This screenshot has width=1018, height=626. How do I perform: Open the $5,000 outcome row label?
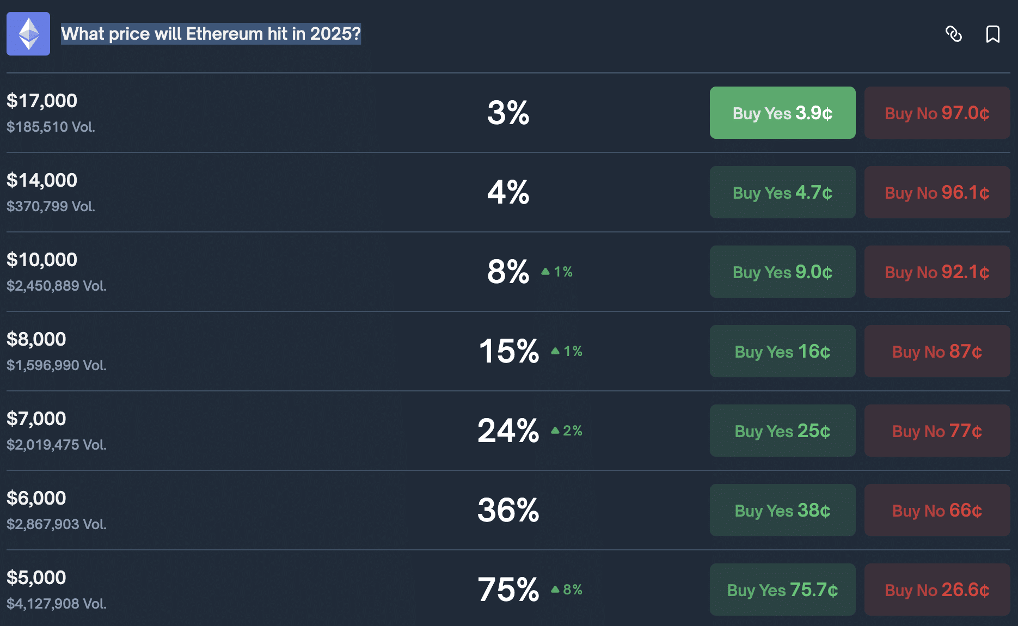point(36,578)
